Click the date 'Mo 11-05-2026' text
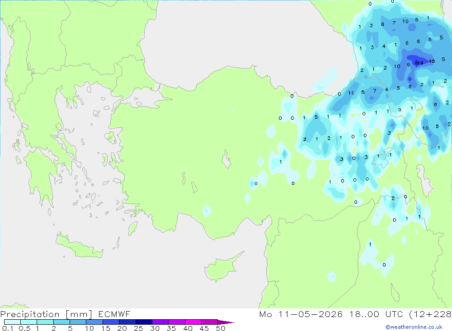The height and width of the screenshot is (331, 452). tap(301, 314)
